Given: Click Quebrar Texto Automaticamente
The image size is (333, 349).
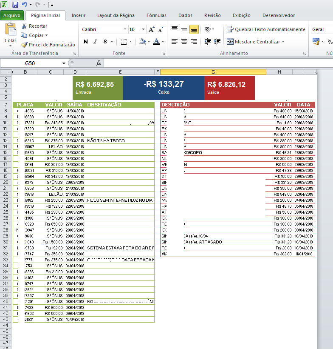Looking at the screenshot, I should [x=266, y=29].
